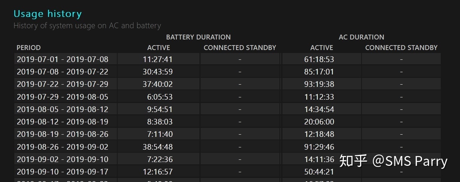This screenshot has width=460, height=182.
Task: Click battery active value 38:54:48
Action: point(158,147)
